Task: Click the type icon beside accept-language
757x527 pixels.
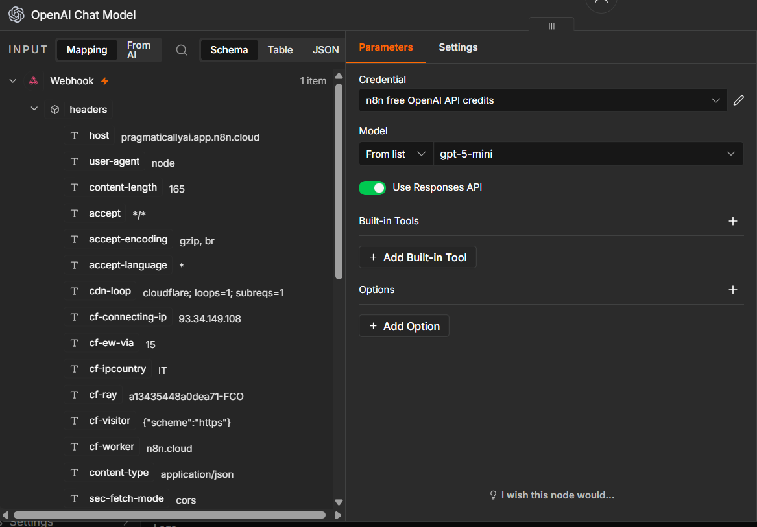Action: pos(75,265)
